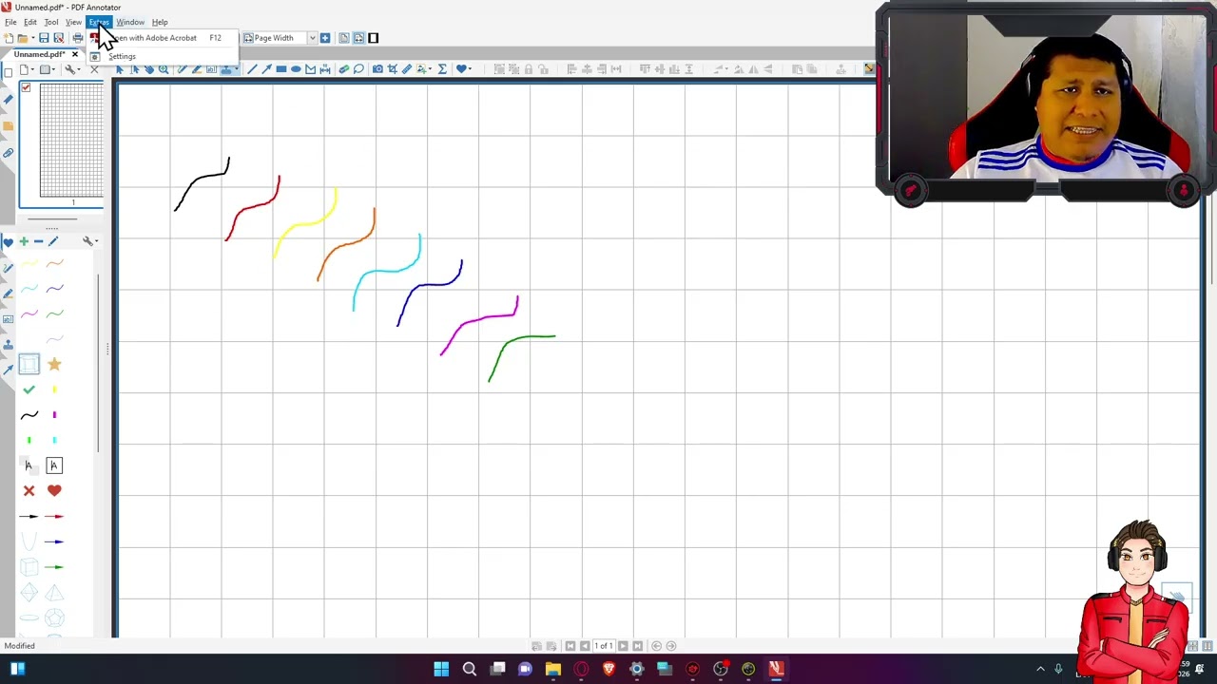Select the Lasso tool
Screen dimensions: 1217x684
(358, 69)
